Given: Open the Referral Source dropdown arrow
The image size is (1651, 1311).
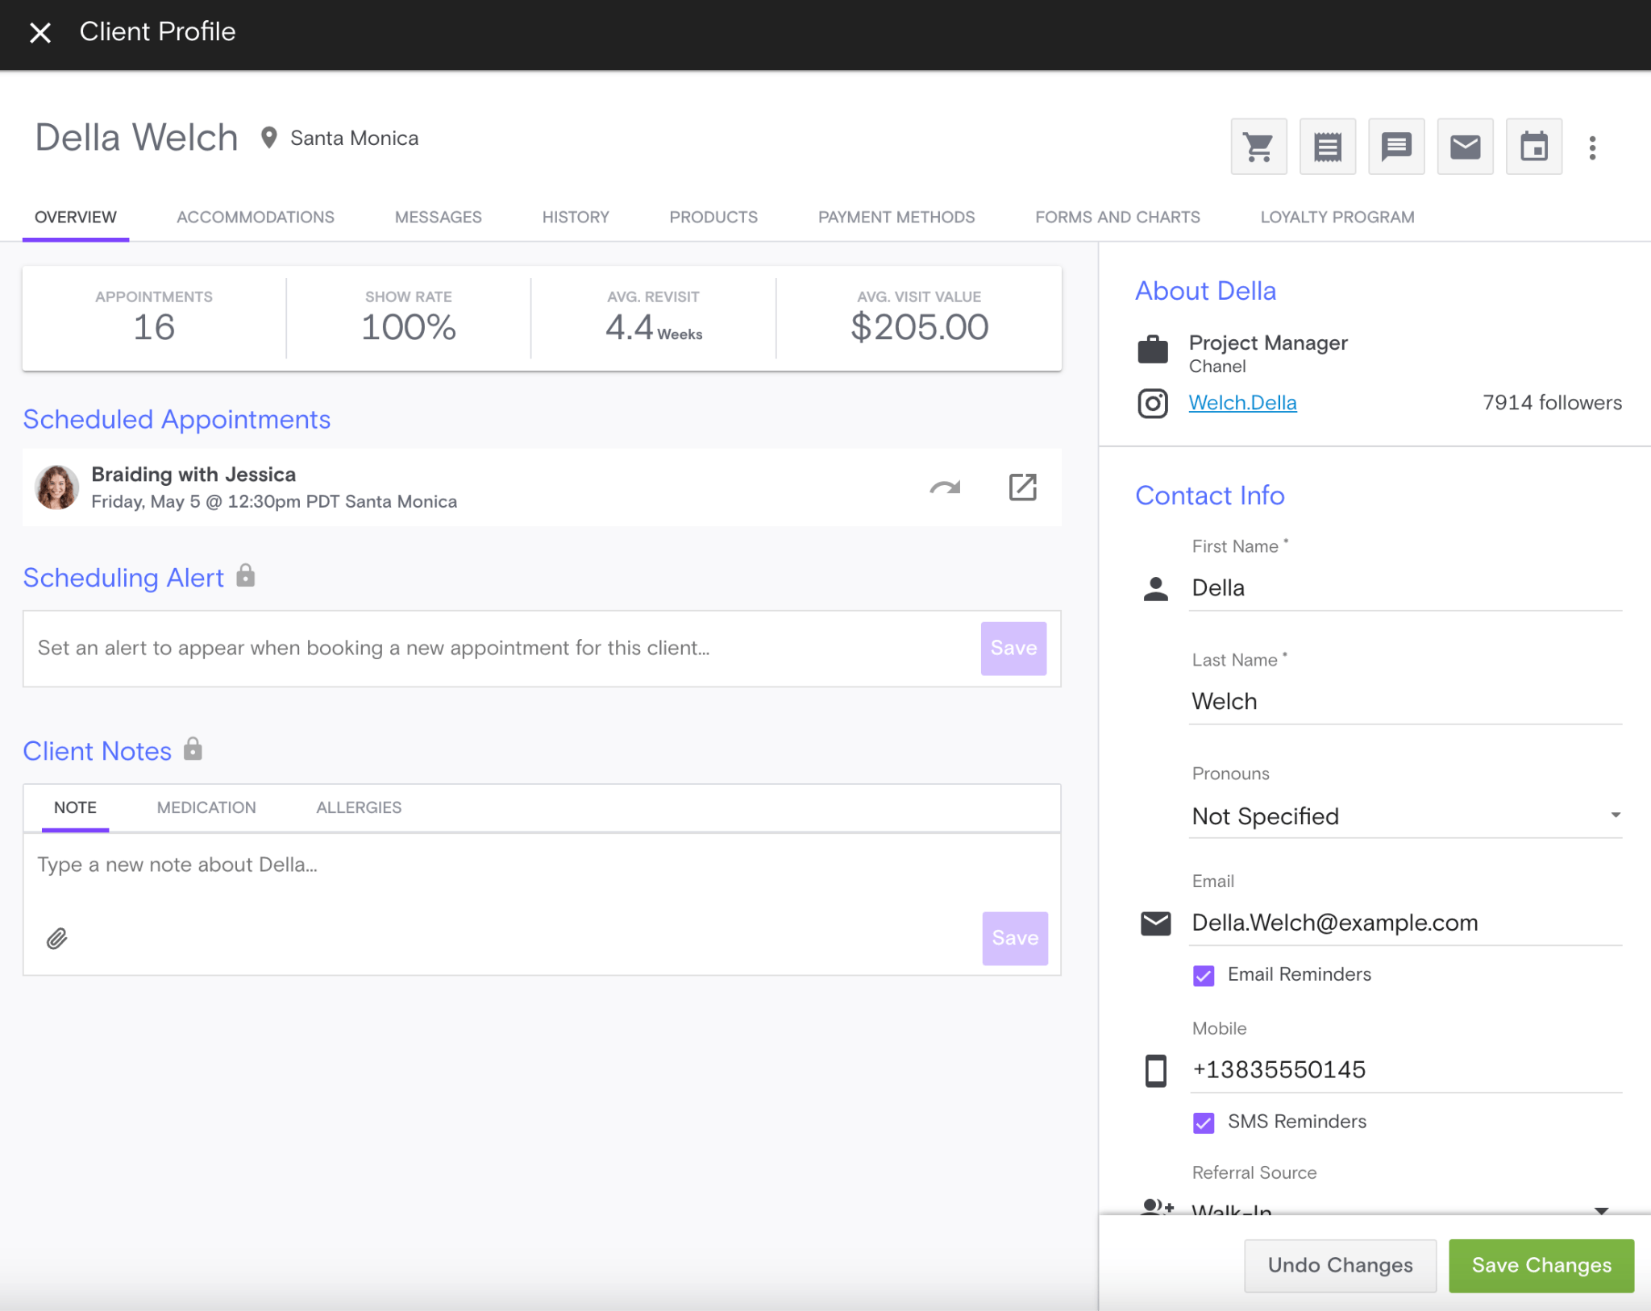Looking at the screenshot, I should (x=1601, y=1210).
